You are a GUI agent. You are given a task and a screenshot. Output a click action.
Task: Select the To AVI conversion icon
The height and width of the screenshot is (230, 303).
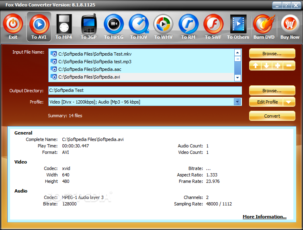click(x=39, y=25)
